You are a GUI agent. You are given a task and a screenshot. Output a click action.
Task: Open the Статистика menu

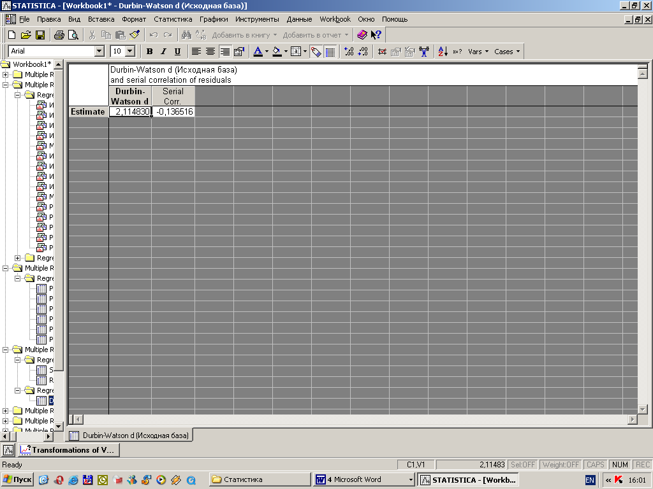point(173,19)
